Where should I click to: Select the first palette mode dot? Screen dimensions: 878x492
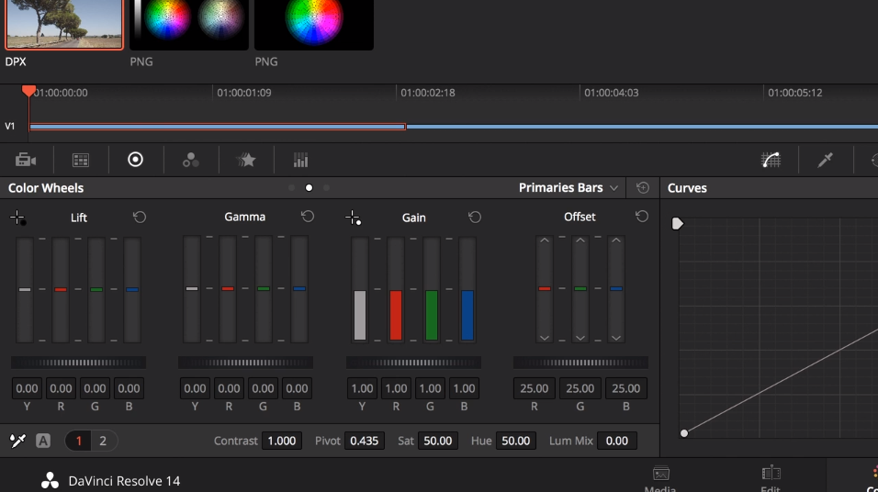pos(291,188)
